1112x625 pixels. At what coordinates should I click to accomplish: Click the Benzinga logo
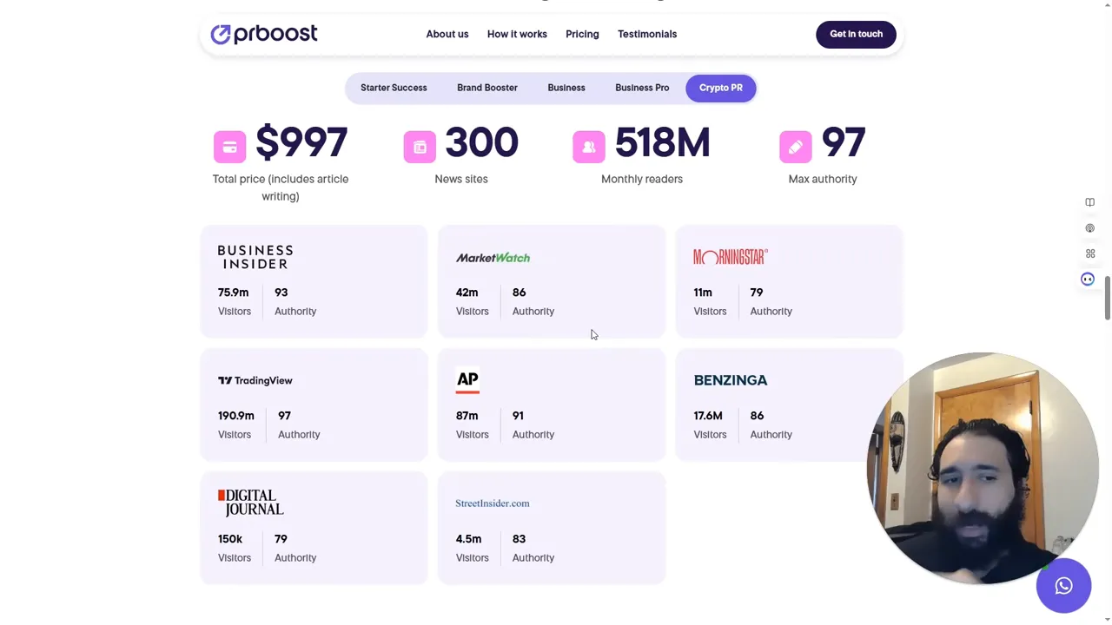click(731, 380)
